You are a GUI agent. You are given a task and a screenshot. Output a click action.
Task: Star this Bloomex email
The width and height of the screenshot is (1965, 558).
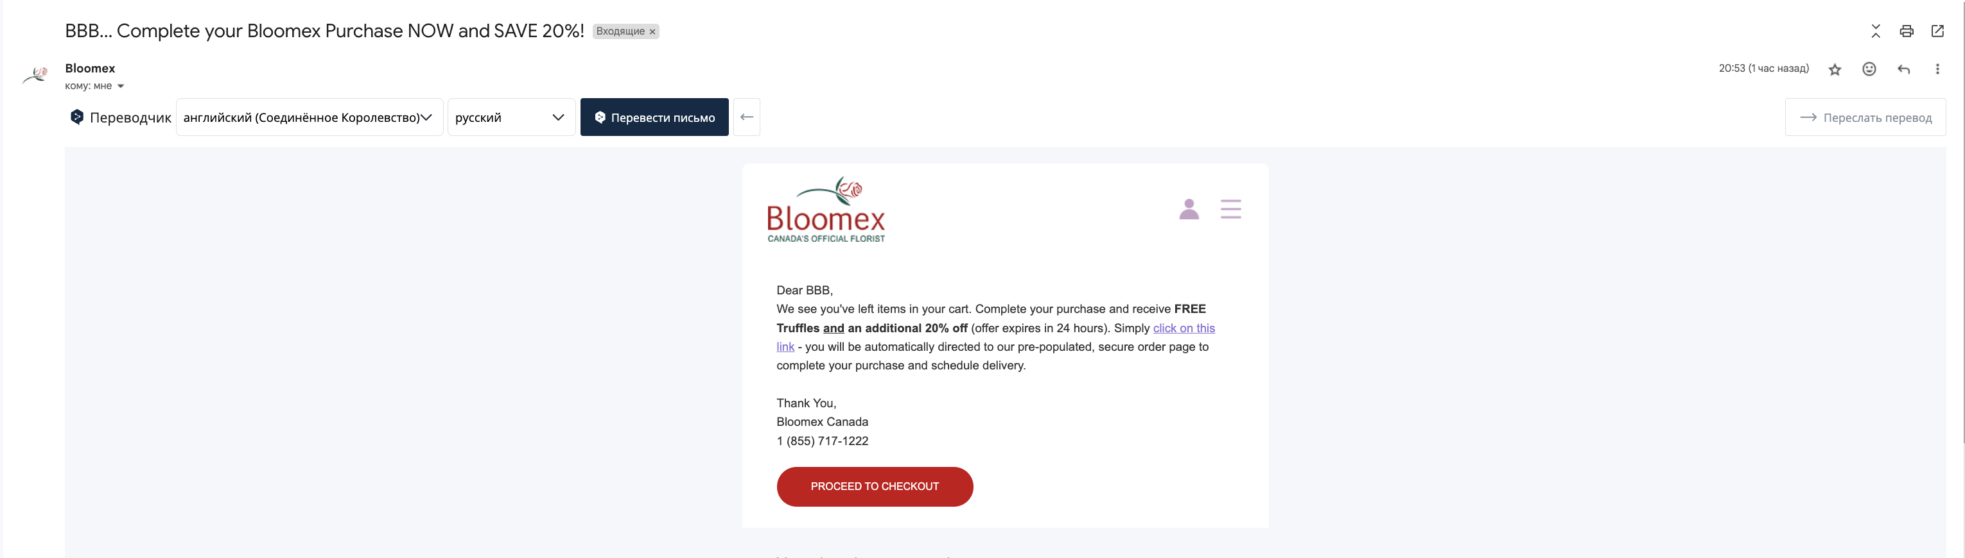click(x=1835, y=69)
